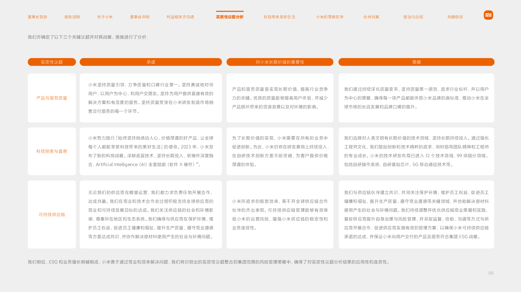
Task: Click the commitment text starting 小米坚持质量引领
Action: tap(151, 98)
